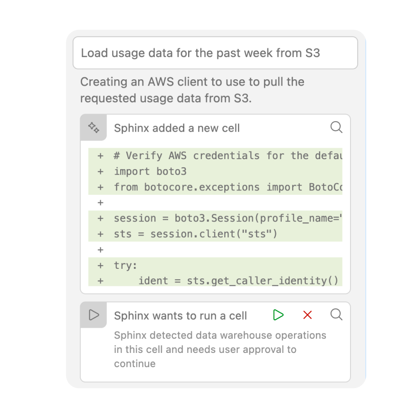Click the gray play icon beside 'Sphinx wants to run'
418x418 pixels.
pyautogui.click(x=94, y=315)
